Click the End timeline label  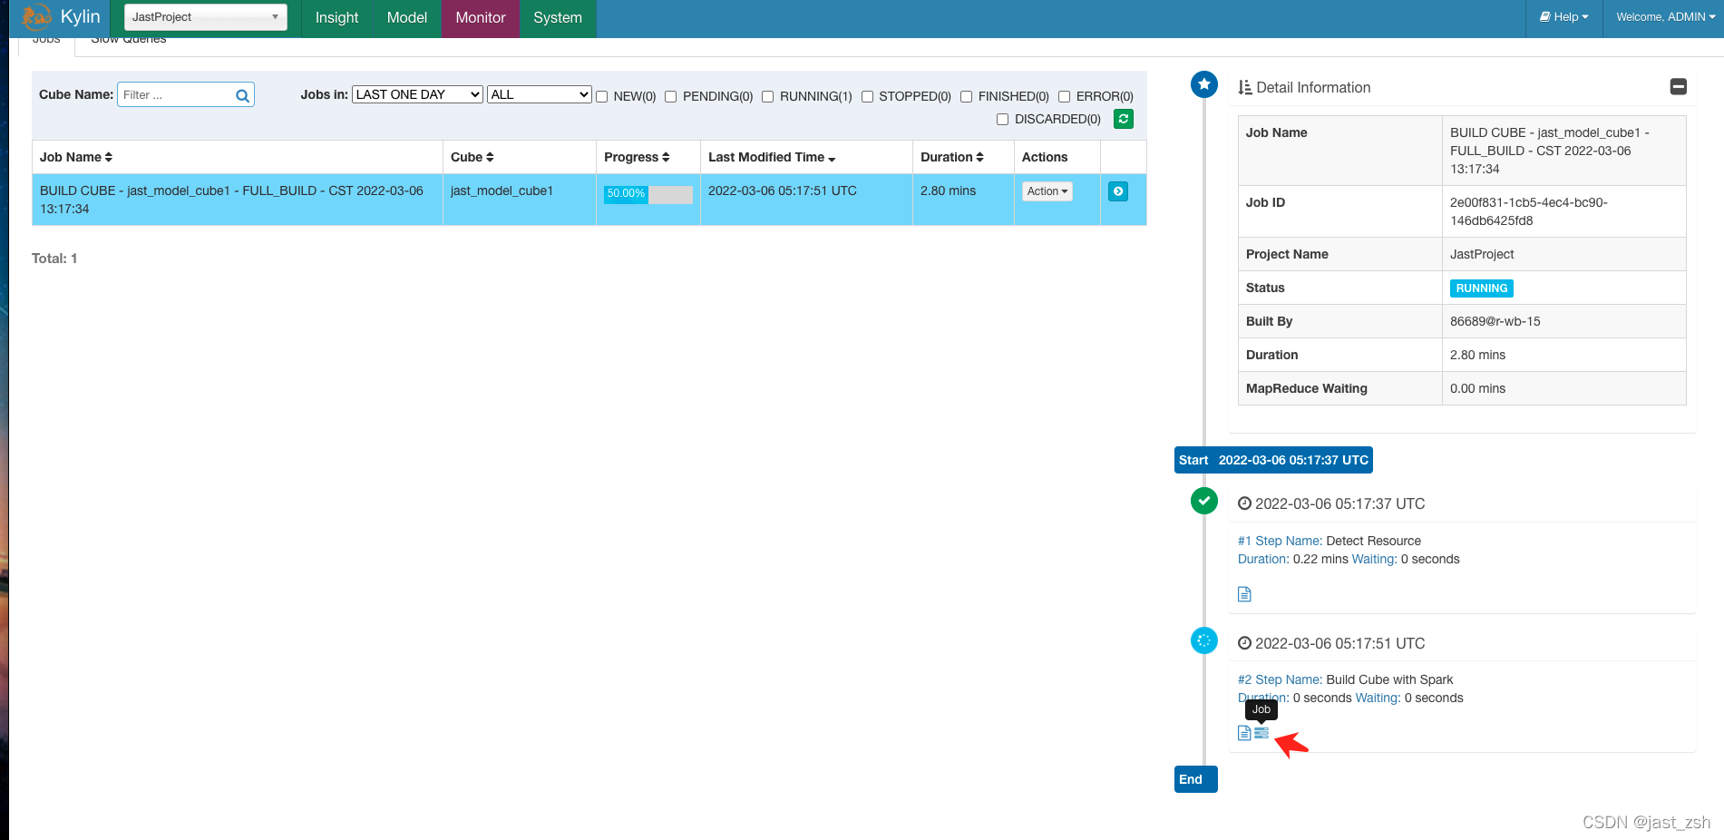click(x=1195, y=779)
